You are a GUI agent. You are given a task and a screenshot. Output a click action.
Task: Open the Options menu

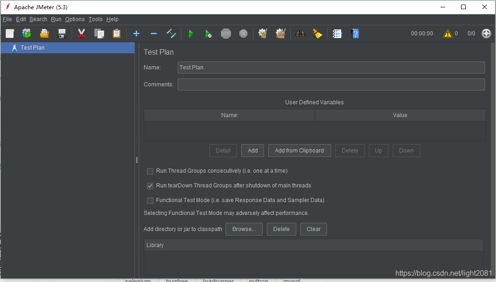point(75,19)
